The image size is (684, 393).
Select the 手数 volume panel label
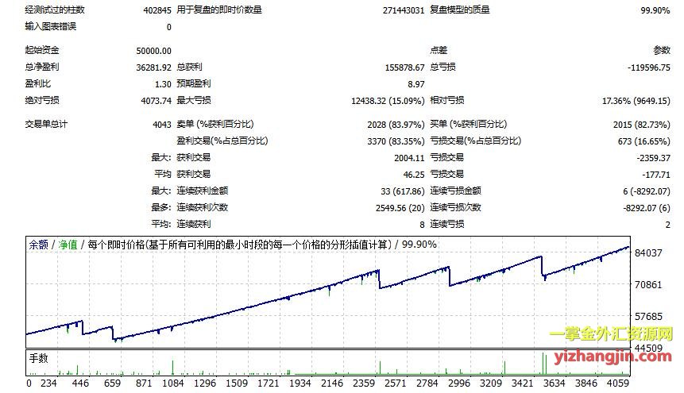[40, 359]
